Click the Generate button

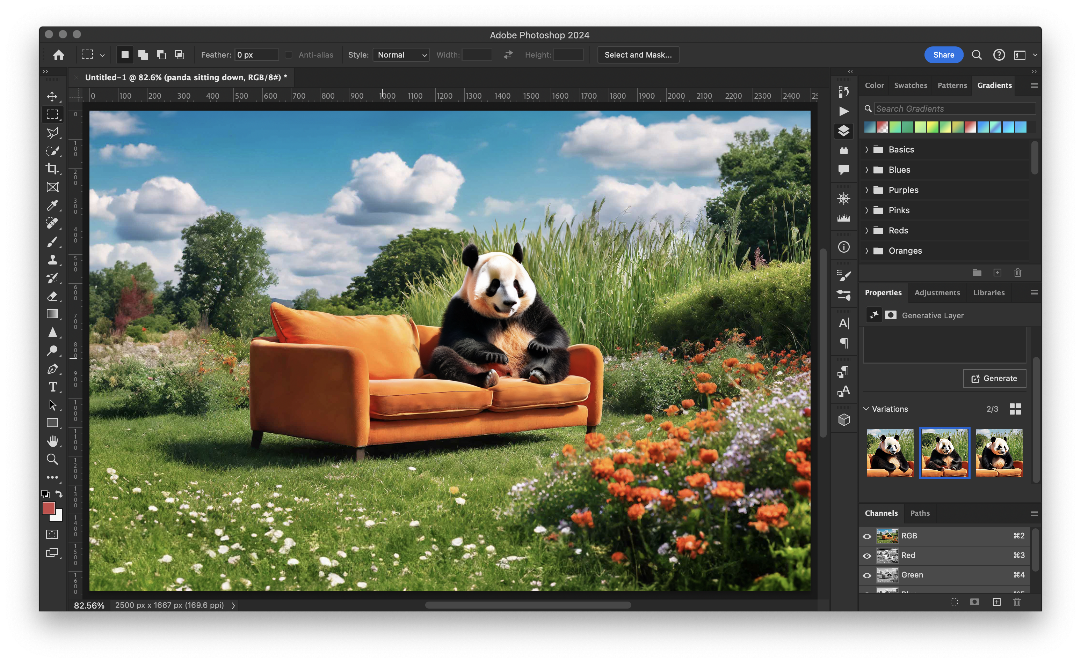click(x=994, y=378)
